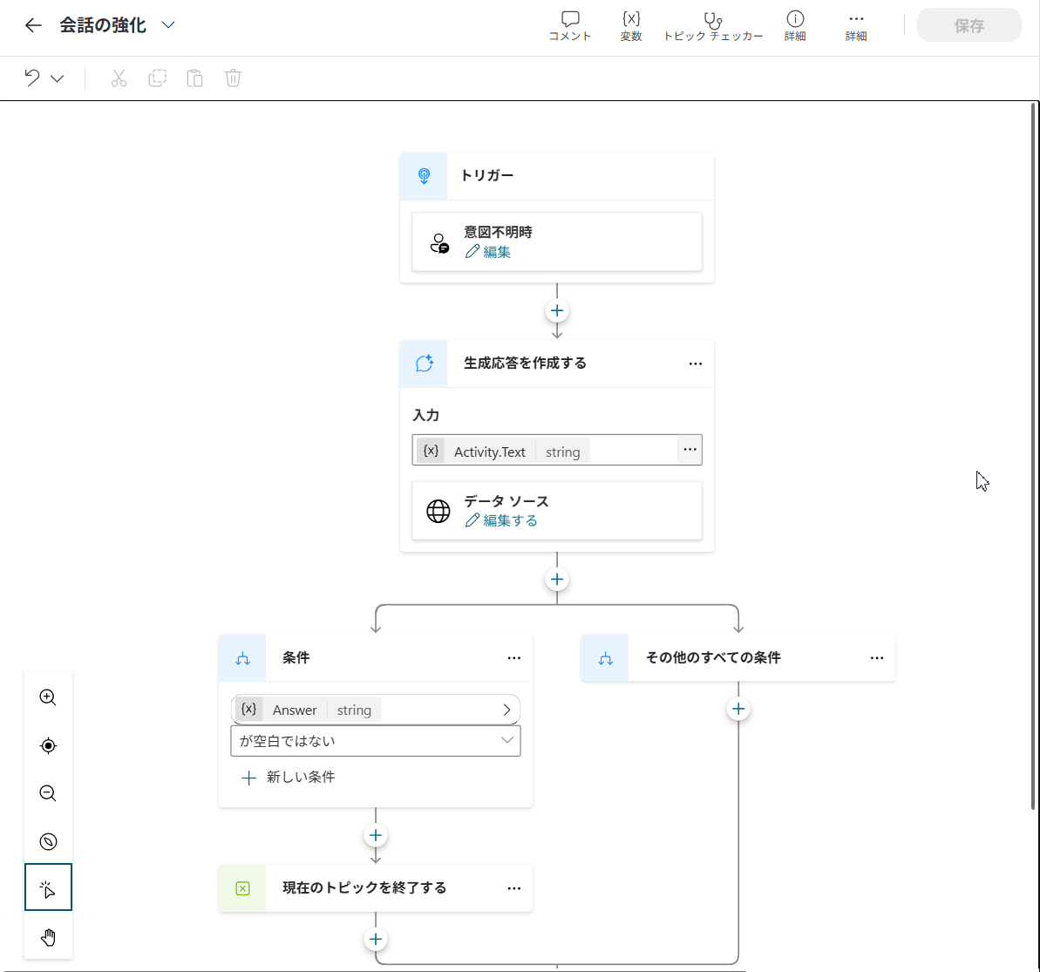This screenshot has height=972, width=1040.
Task: Open the が空白ではない operator dropdown
Action: (x=376, y=741)
